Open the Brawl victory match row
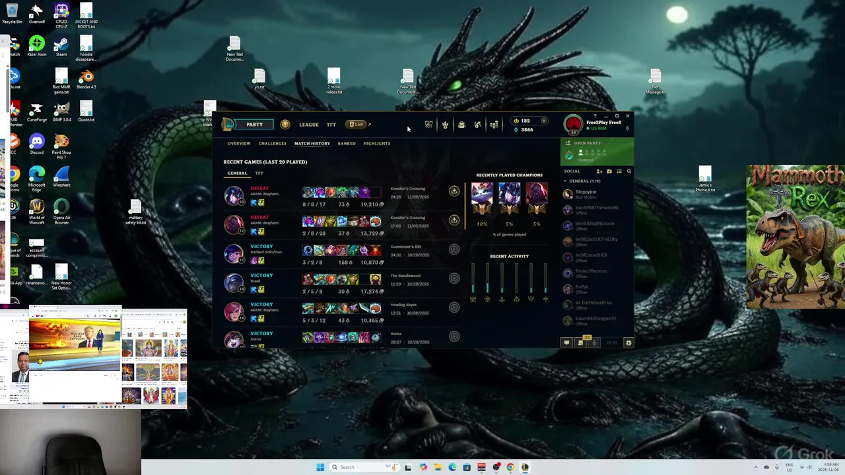The height and width of the screenshot is (475, 845). click(x=342, y=283)
